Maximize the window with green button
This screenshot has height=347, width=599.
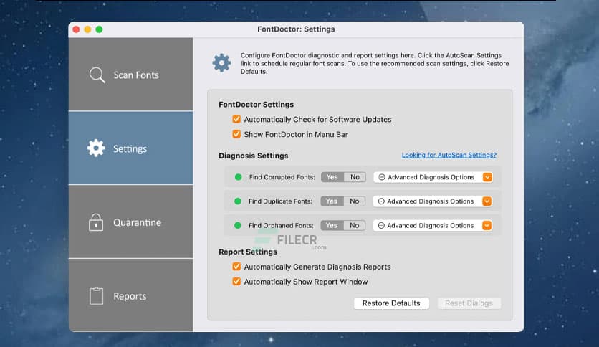(x=99, y=29)
